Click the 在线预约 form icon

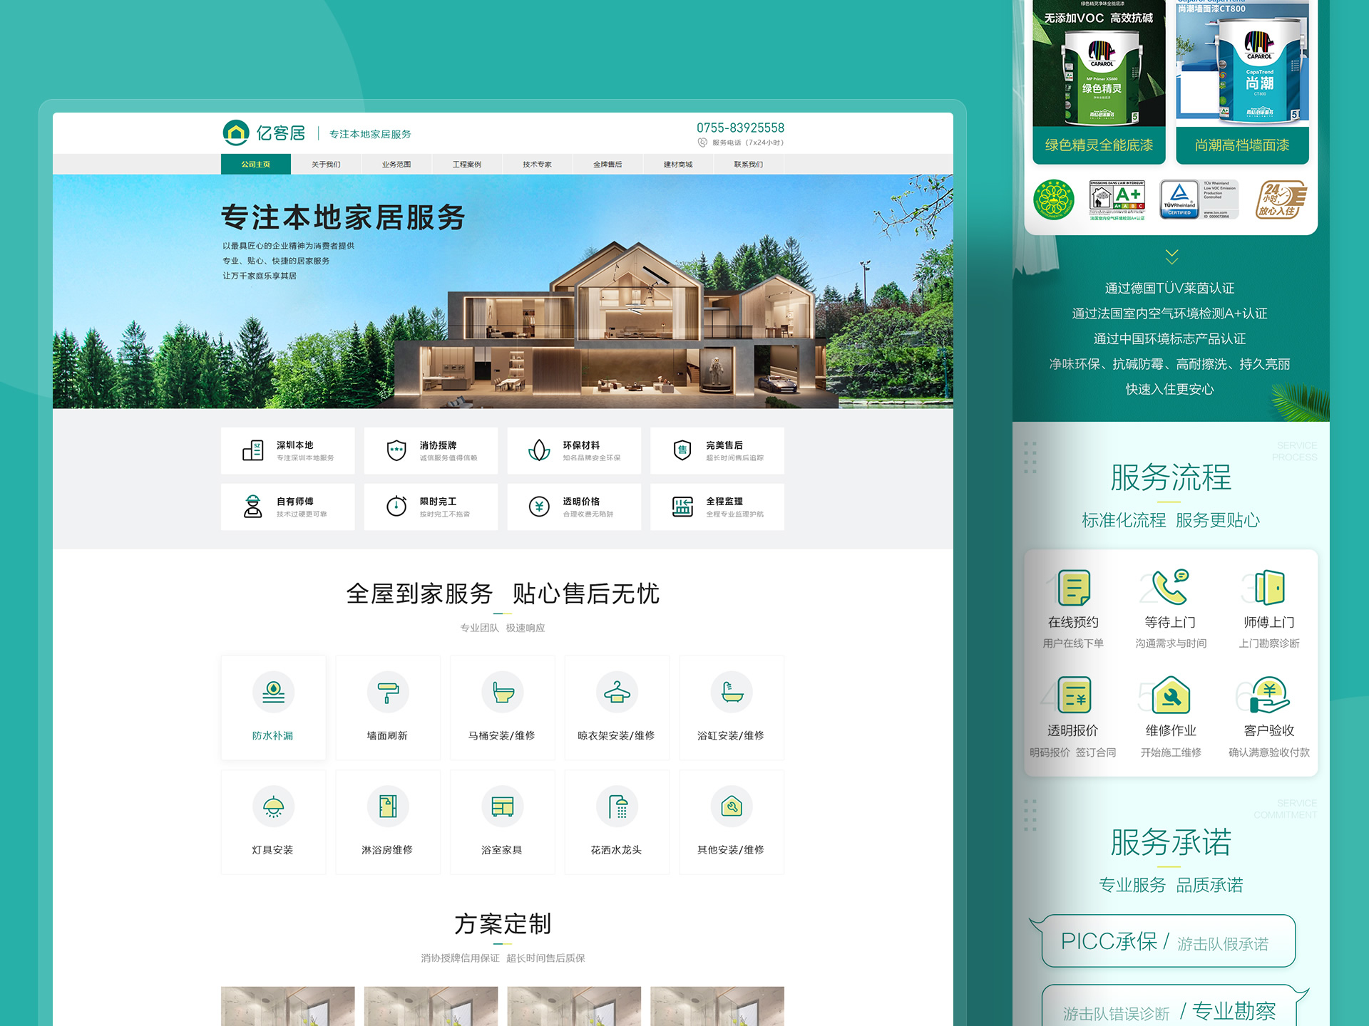1074,589
